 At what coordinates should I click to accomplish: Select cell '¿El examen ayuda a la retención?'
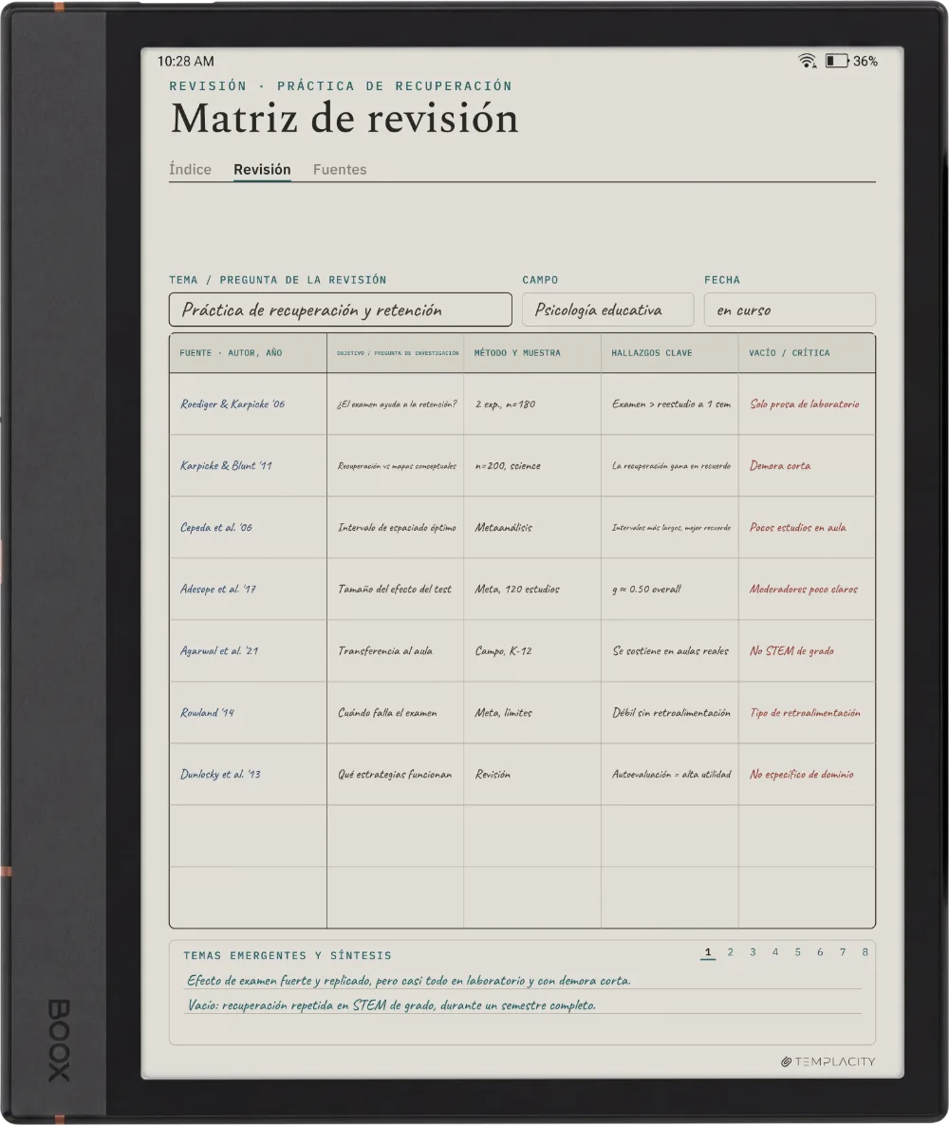point(397,404)
